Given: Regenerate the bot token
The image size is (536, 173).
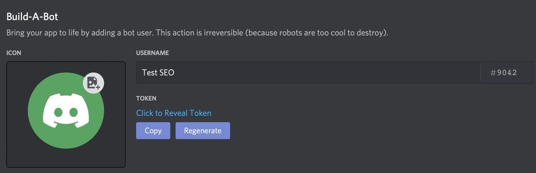Looking at the screenshot, I should pos(203,130).
